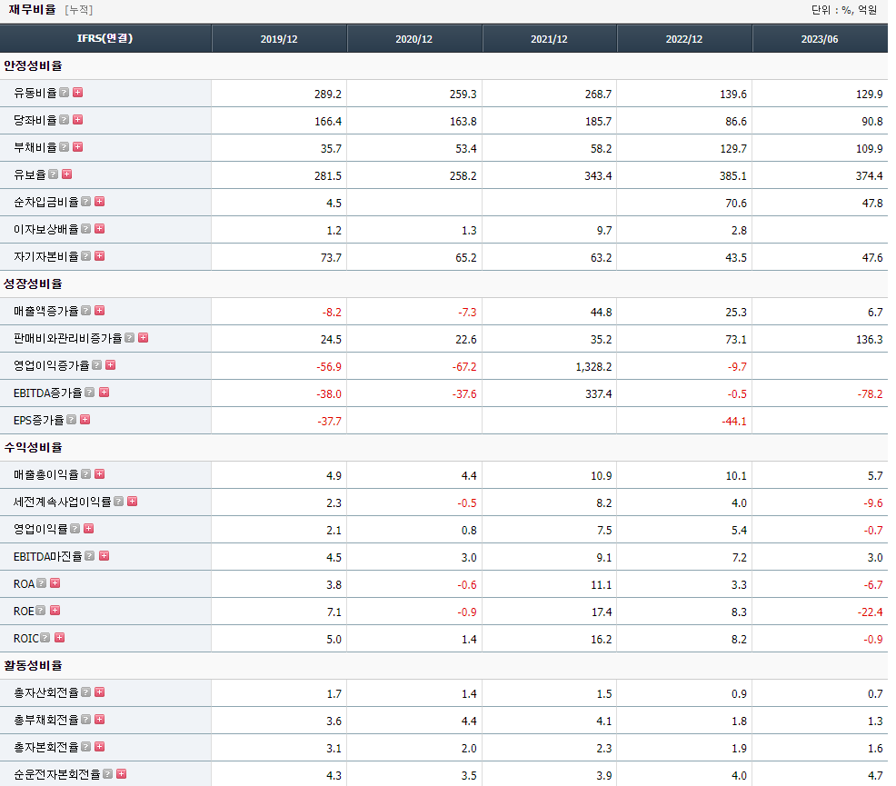Open the ROE help icon
Screen dimensions: 896x786
pos(41,611)
